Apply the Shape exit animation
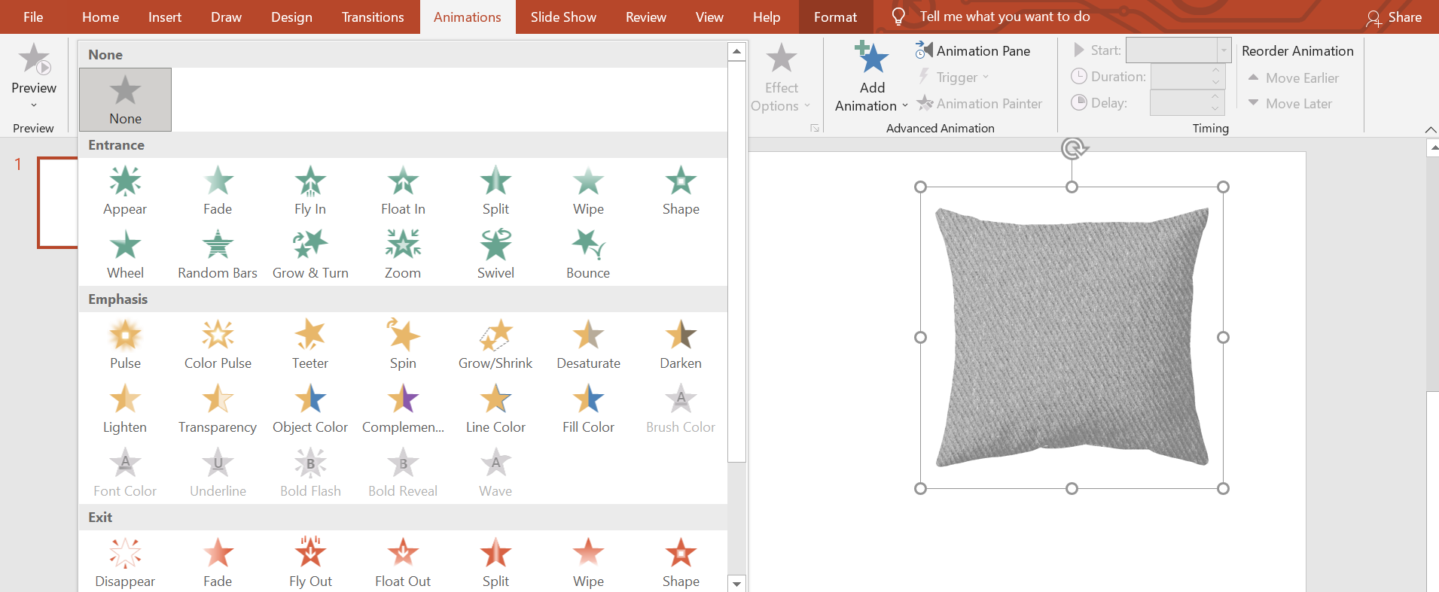The width and height of the screenshot is (1439, 592). point(681,562)
